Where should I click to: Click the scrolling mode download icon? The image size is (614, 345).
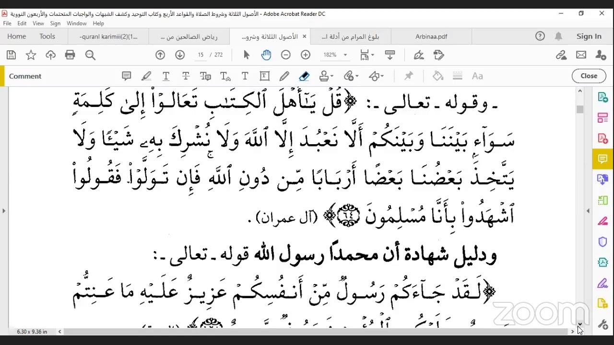click(x=390, y=55)
